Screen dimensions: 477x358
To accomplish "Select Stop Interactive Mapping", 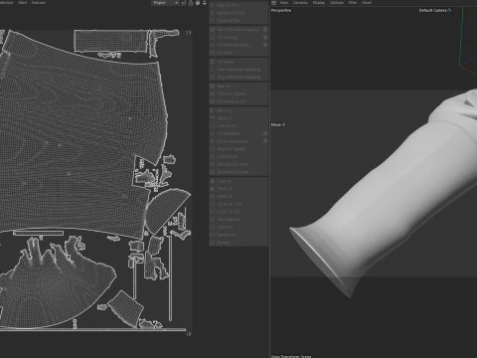I will [238, 78].
